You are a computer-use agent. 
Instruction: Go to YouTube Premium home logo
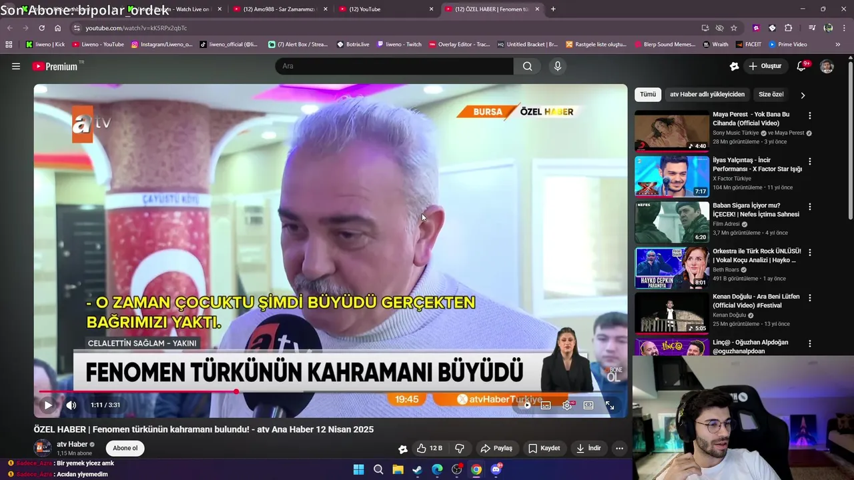point(55,66)
